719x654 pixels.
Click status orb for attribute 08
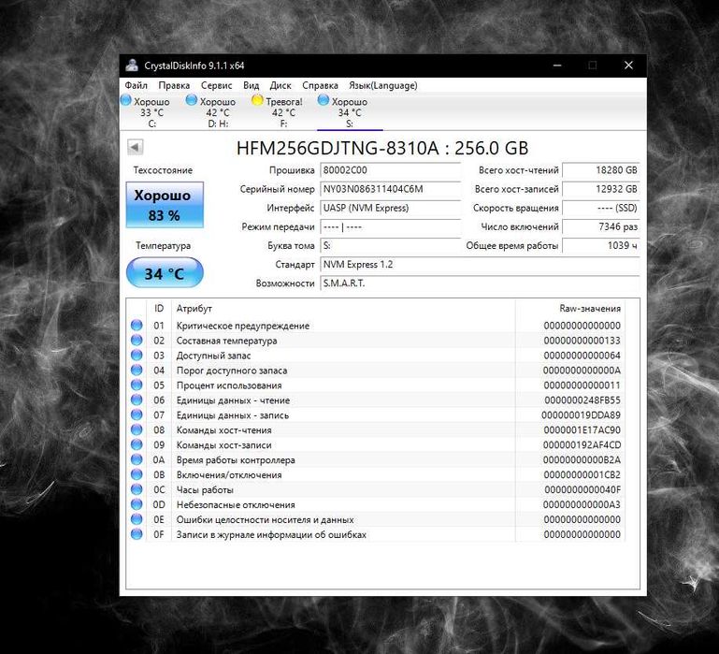(x=137, y=430)
